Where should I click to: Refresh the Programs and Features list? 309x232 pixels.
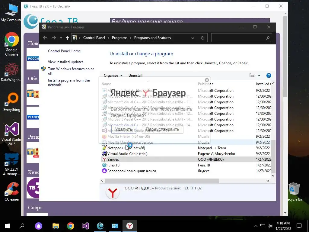pos(202,38)
